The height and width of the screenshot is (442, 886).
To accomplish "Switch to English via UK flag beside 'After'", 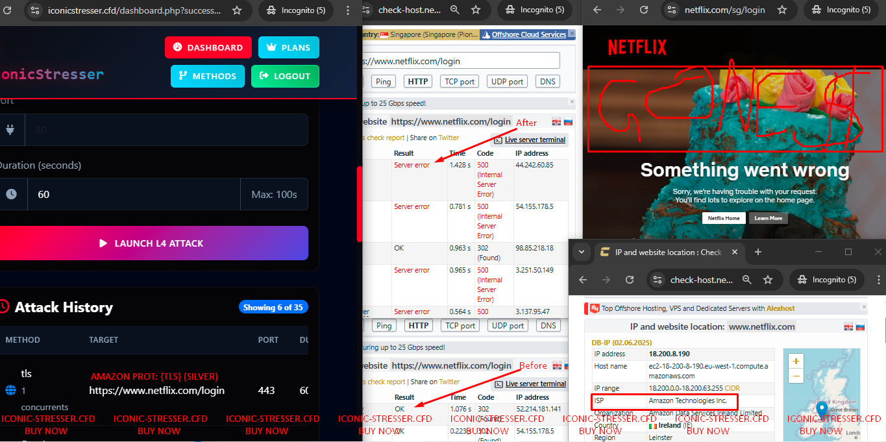I will (x=556, y=121).
